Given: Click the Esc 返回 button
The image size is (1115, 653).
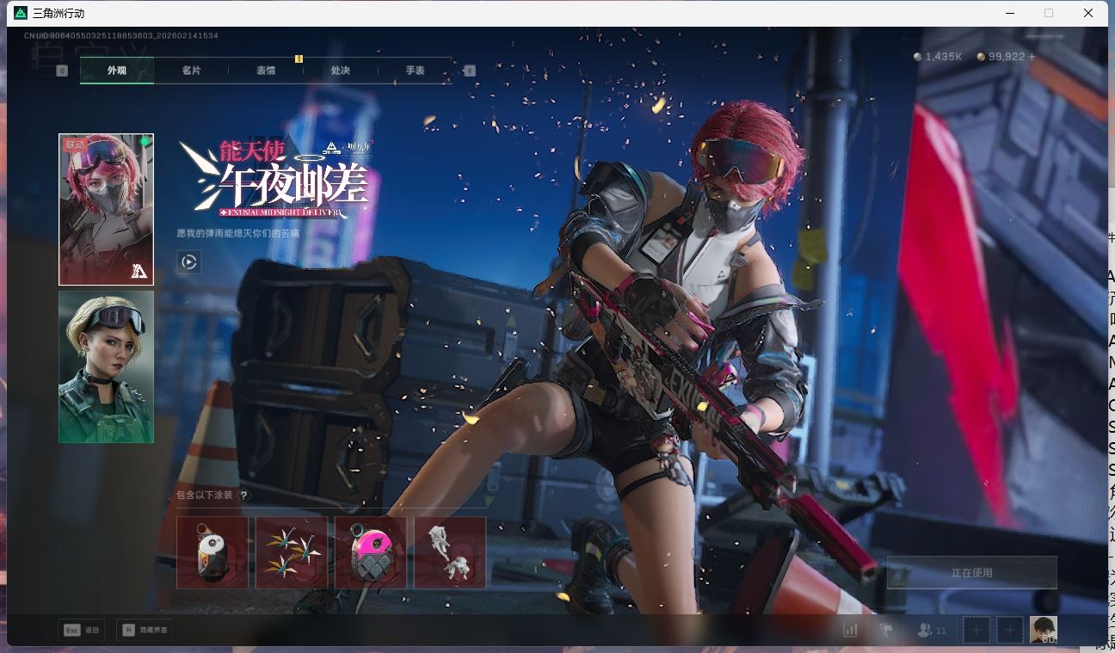Looking at the screenshot, I should [82, 630].
